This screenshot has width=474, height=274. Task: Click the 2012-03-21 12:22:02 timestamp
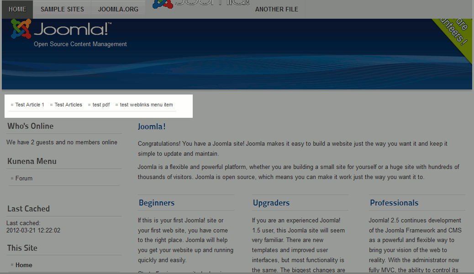point(33,231)
